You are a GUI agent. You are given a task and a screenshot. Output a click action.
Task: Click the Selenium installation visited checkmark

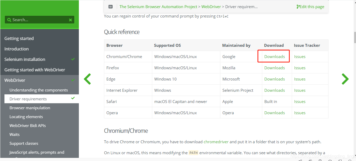(x=73, y=59)
